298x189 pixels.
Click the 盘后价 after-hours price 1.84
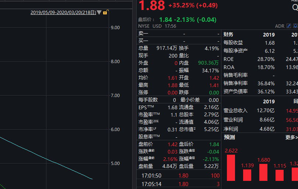tap(165, 20)
